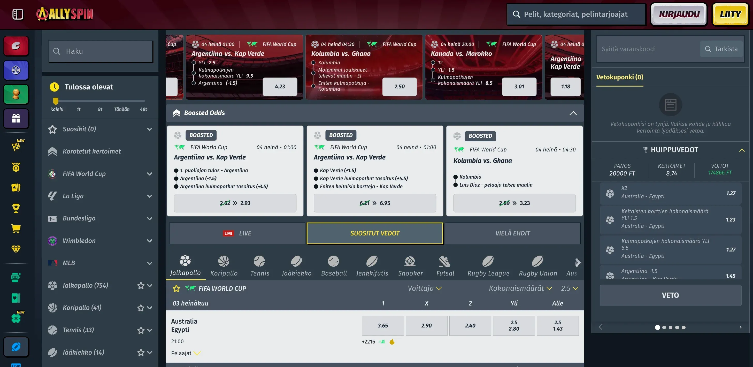This screenshot has width=753, height=367.
Task: Open the blue live casino wheel tile
Action: 16,70
